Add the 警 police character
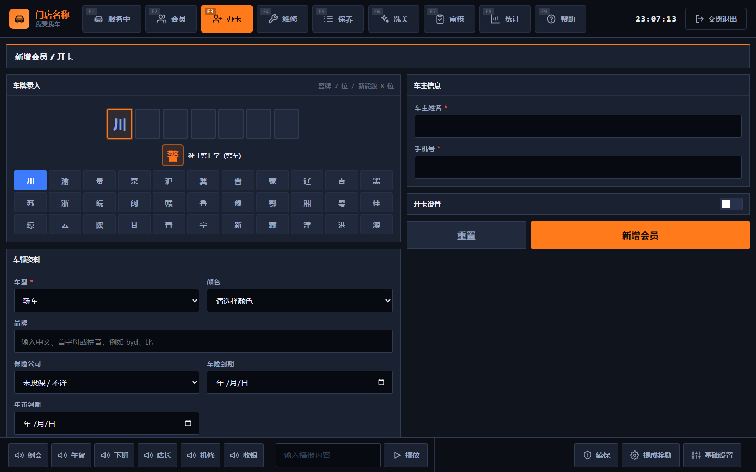 click(x=173, y=155)
